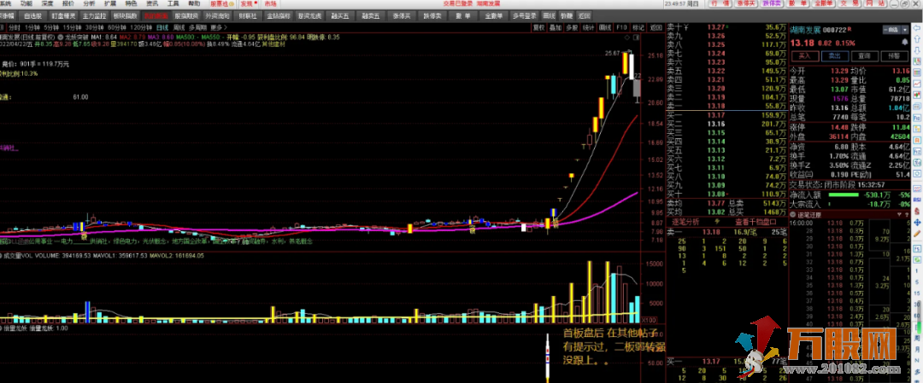Click the 买十 price 13.08

(716, 194)
